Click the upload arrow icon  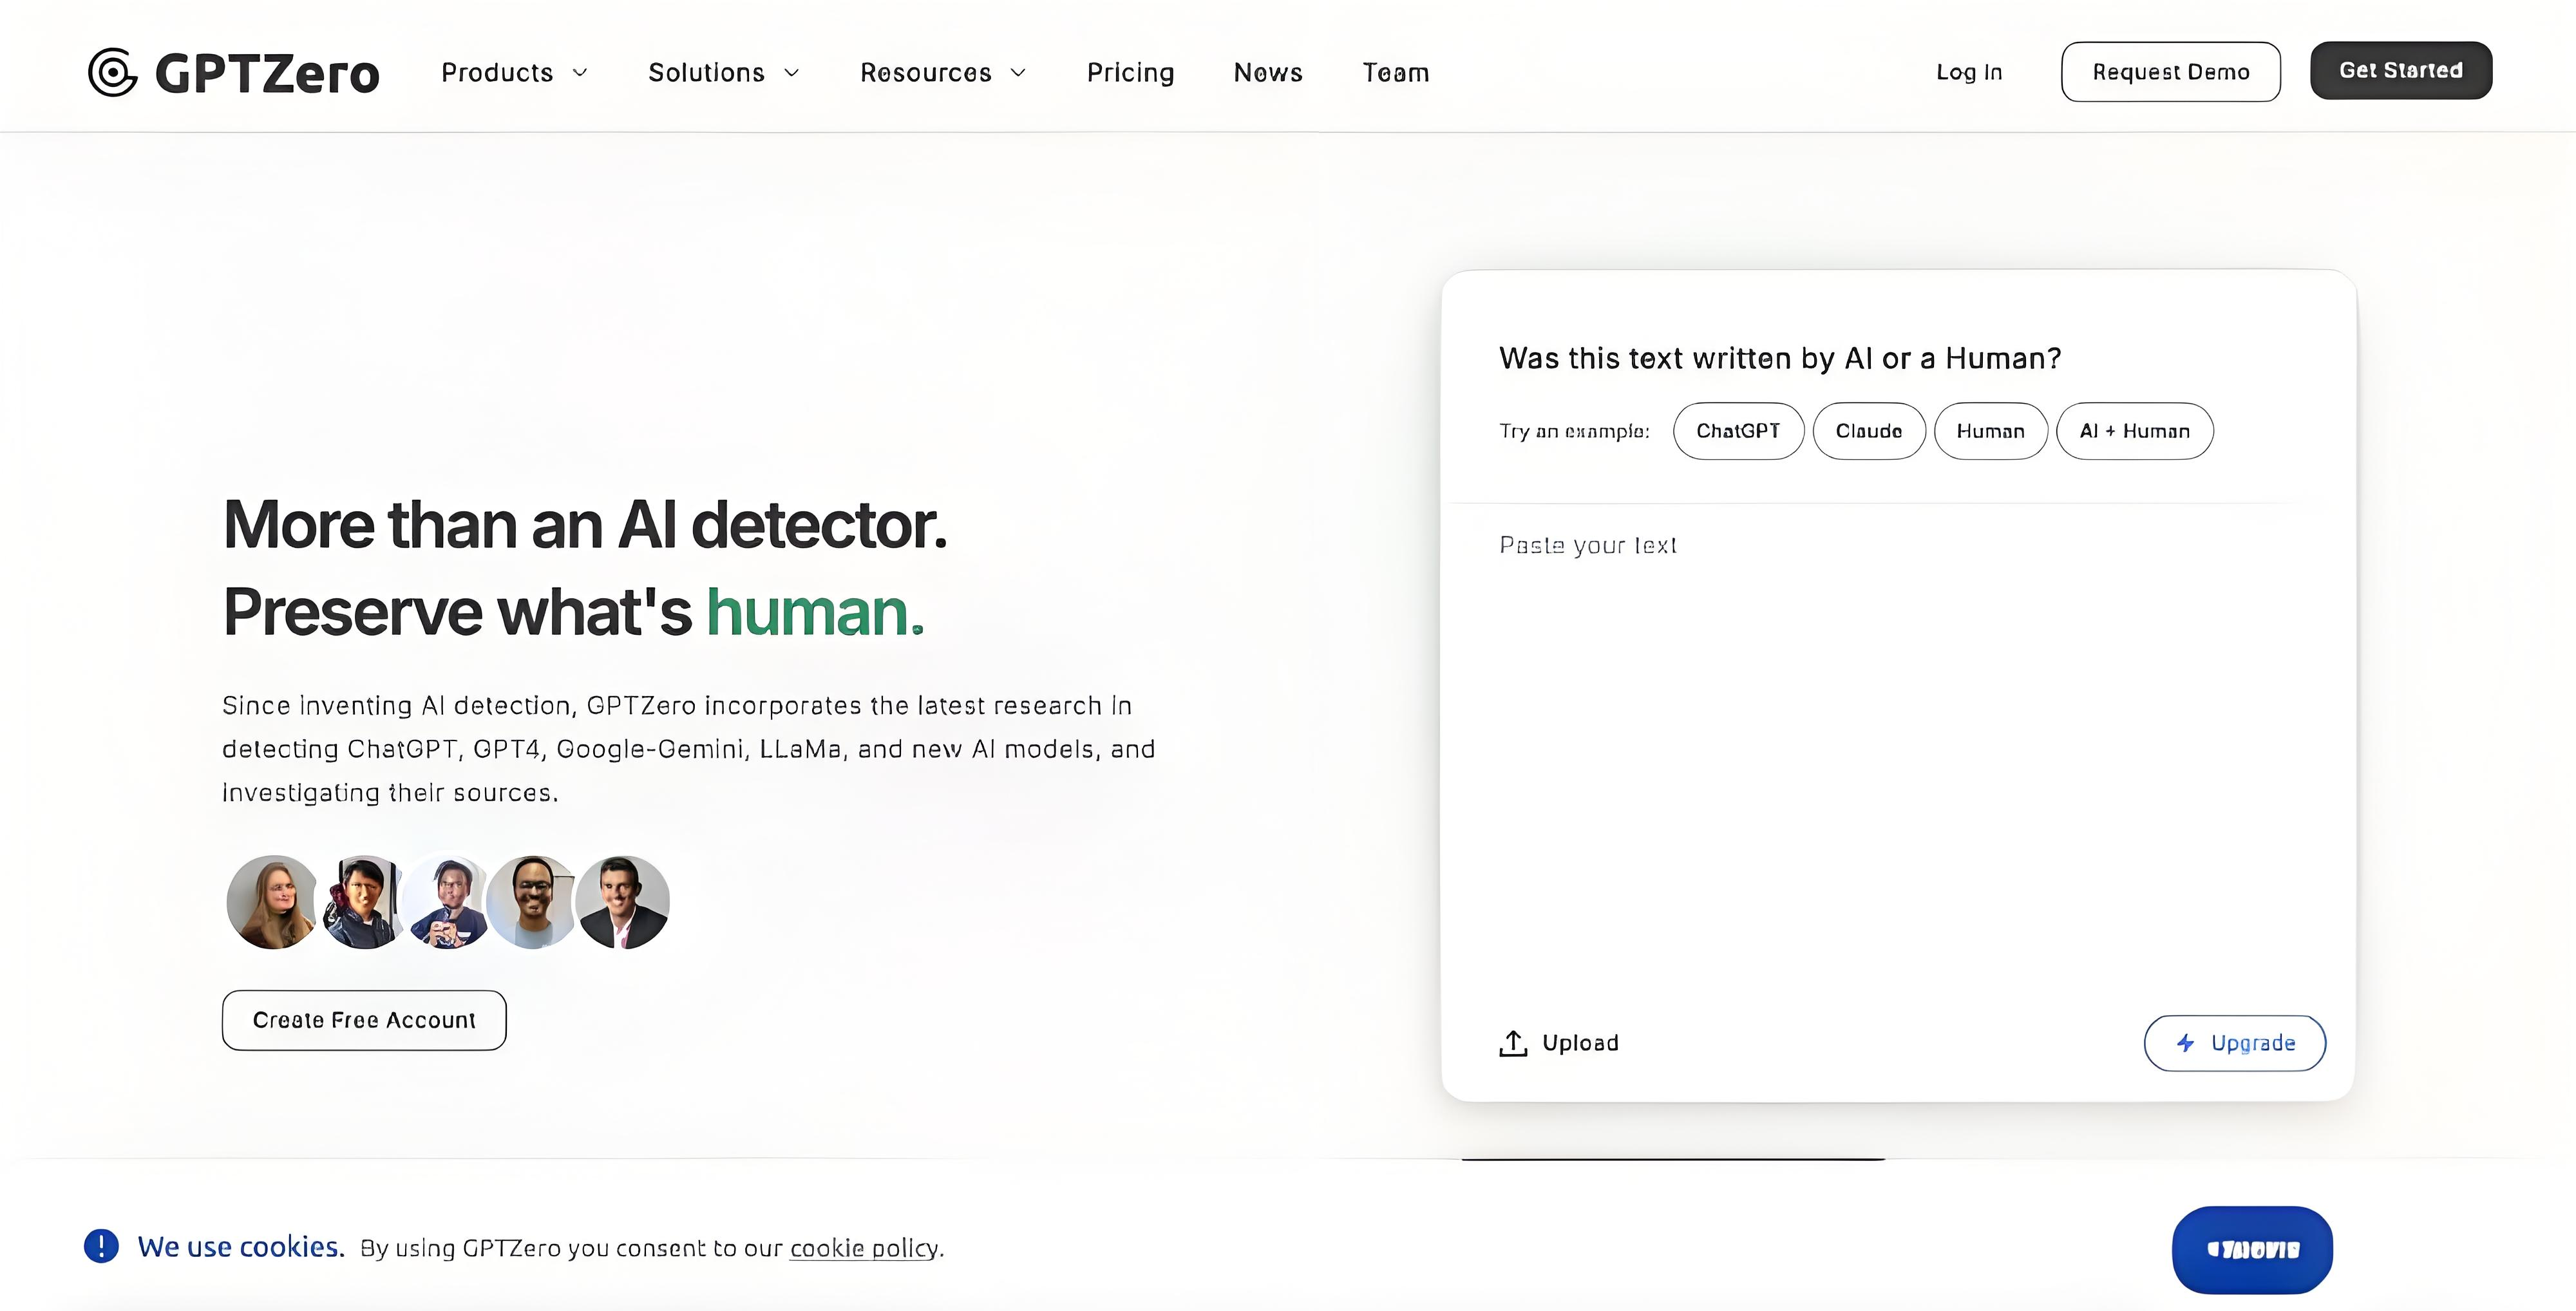coord(1513,1043)
